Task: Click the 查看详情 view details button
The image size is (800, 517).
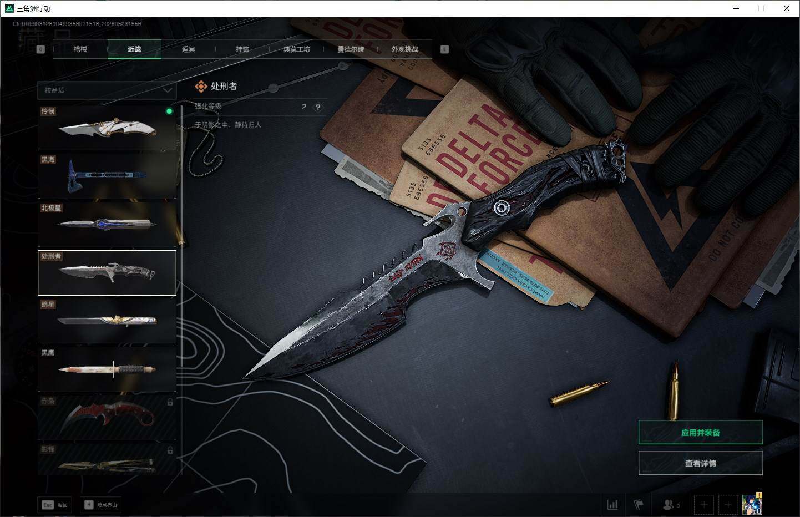Action: [x=700, y=463]
